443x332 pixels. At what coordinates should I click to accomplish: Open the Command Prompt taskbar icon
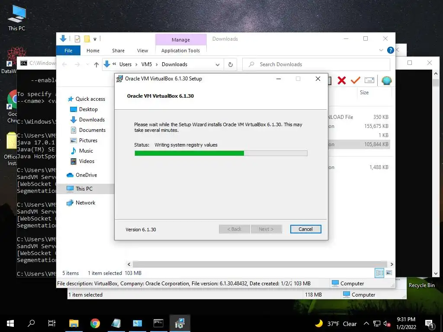158,323
